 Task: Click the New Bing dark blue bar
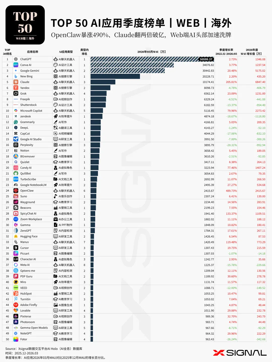[115, 76]
